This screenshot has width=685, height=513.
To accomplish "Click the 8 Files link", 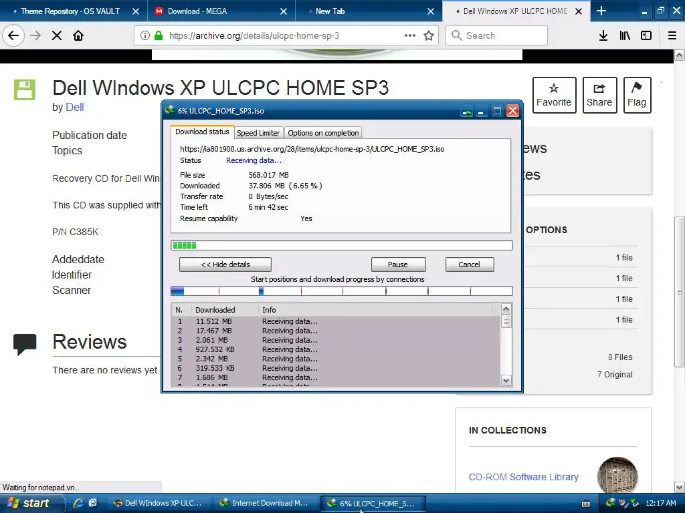I will (x=620, y=357).
